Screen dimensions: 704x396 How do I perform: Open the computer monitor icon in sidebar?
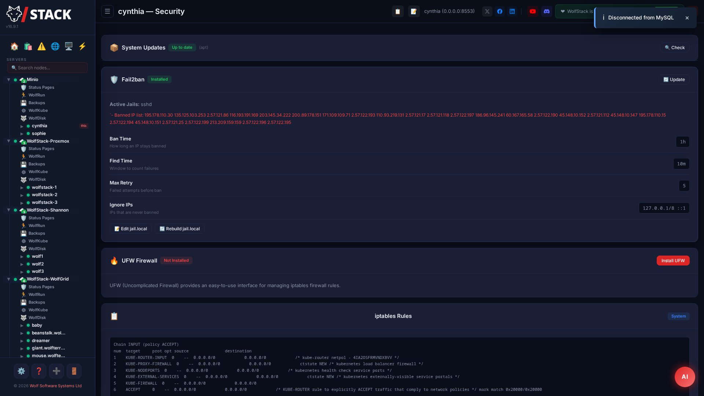coord(69,46)
